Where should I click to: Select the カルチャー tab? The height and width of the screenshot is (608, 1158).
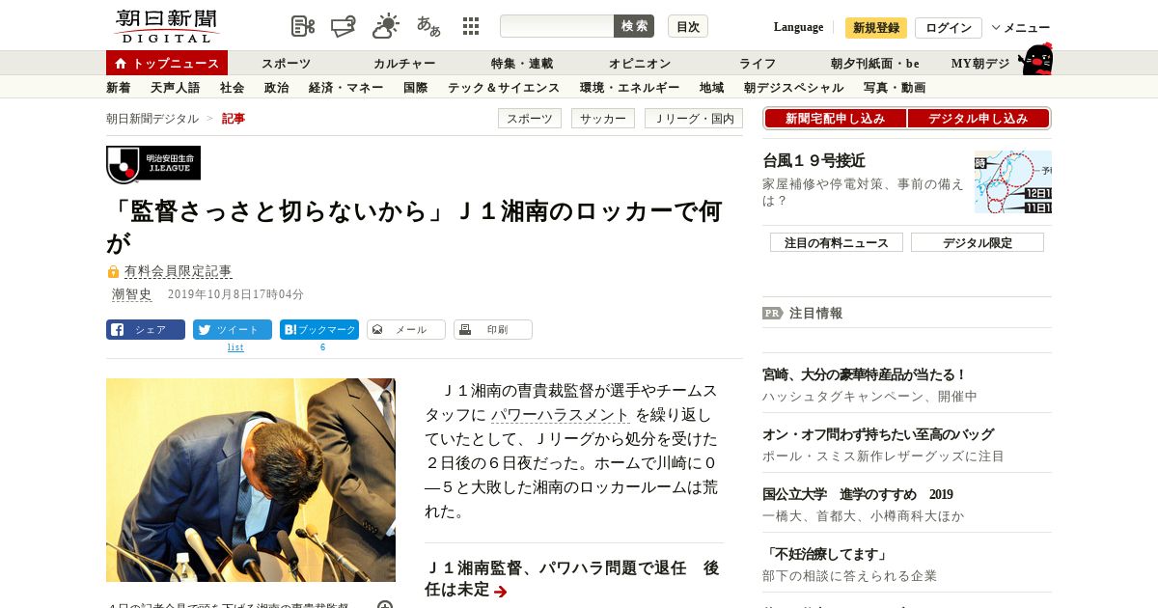coord(404,63)
